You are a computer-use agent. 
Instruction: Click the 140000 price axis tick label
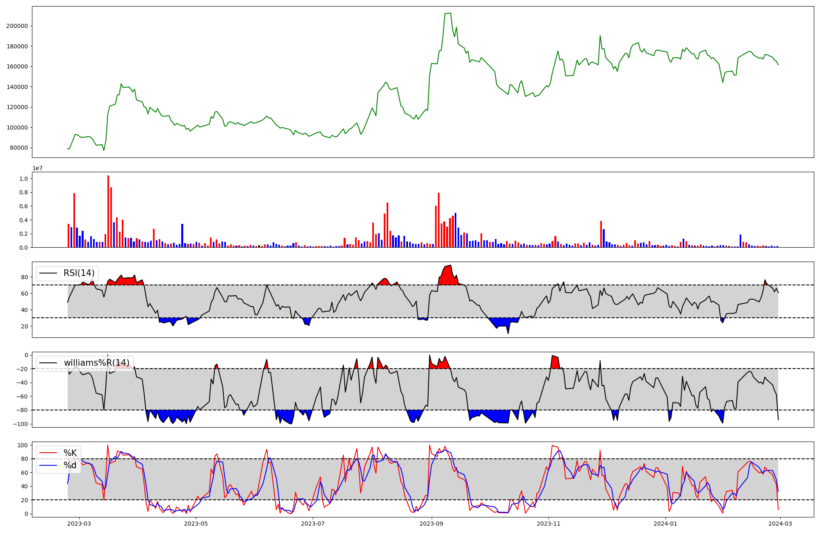coord(17,87)
